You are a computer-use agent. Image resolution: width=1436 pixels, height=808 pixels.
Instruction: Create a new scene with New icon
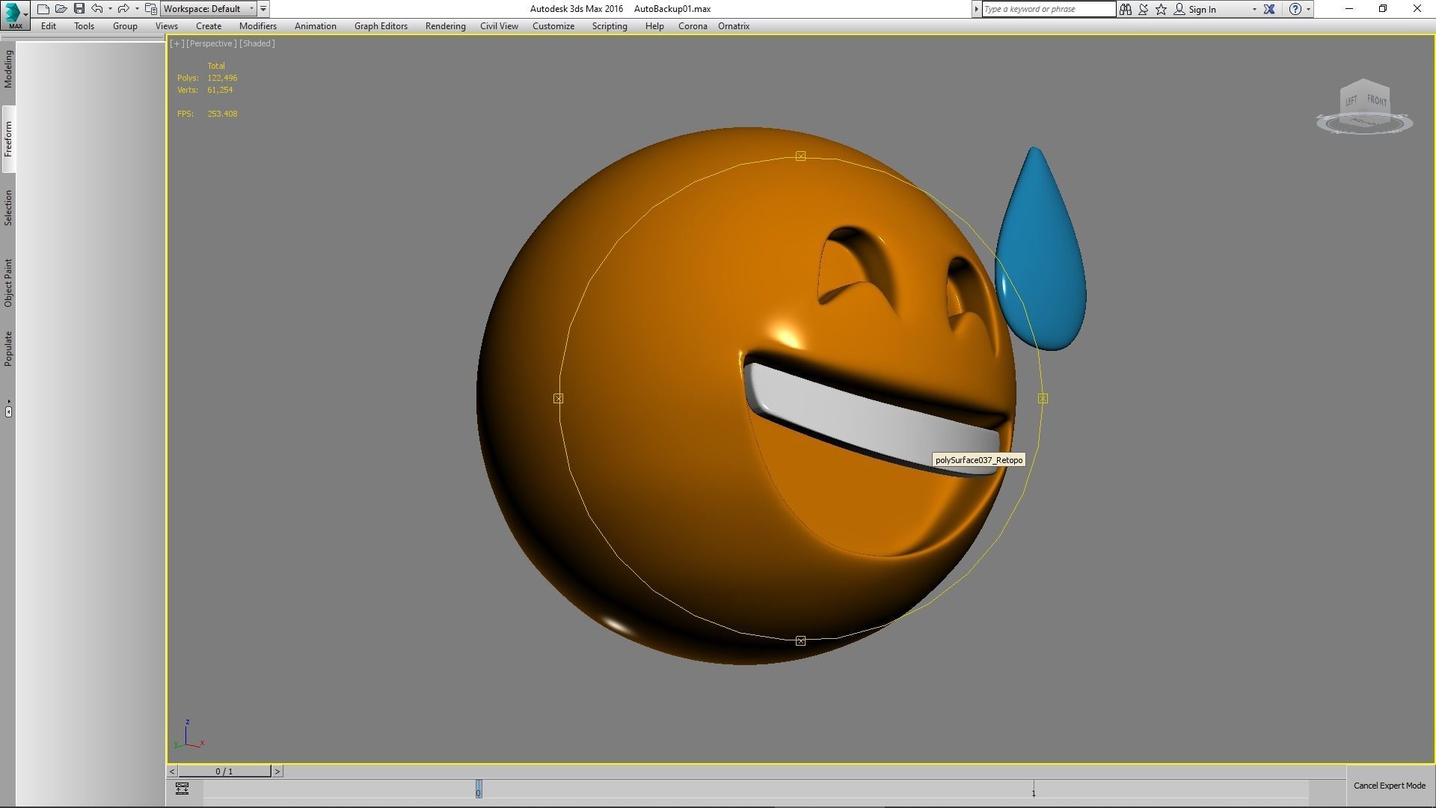click(43, 9)
